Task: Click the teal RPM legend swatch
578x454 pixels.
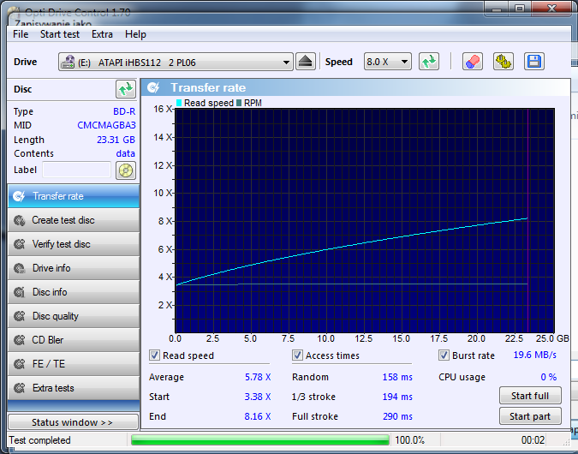Action: pos(239,103)
